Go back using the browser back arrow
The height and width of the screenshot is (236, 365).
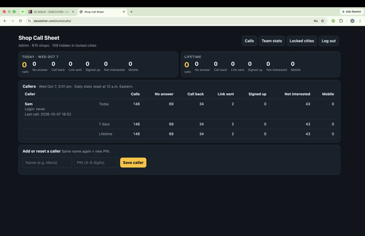point(5,21)
